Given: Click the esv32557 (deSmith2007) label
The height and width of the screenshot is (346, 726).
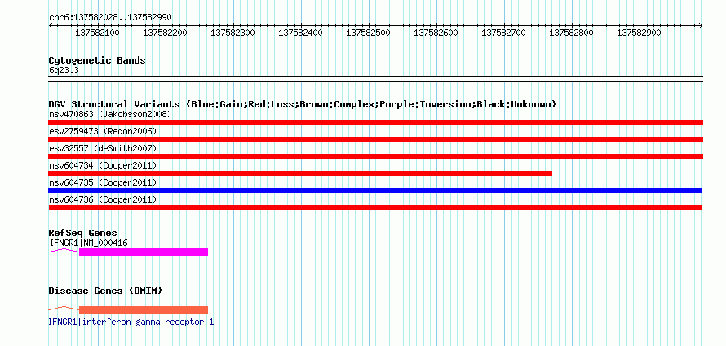Looking at the screenshot, I should tap(103, 148).
